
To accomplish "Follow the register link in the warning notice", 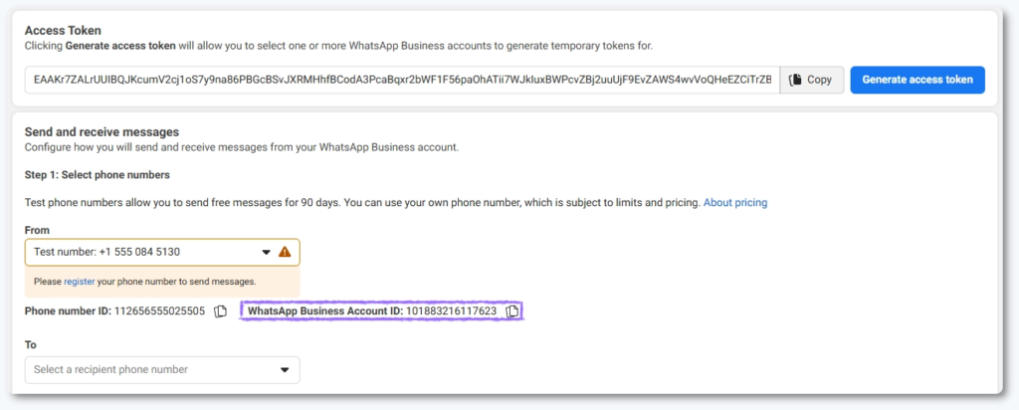I will pos(79,282).
